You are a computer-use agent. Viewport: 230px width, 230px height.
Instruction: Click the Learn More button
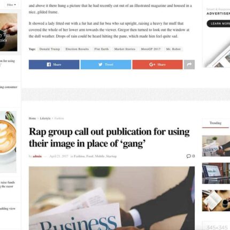[219, 24]
